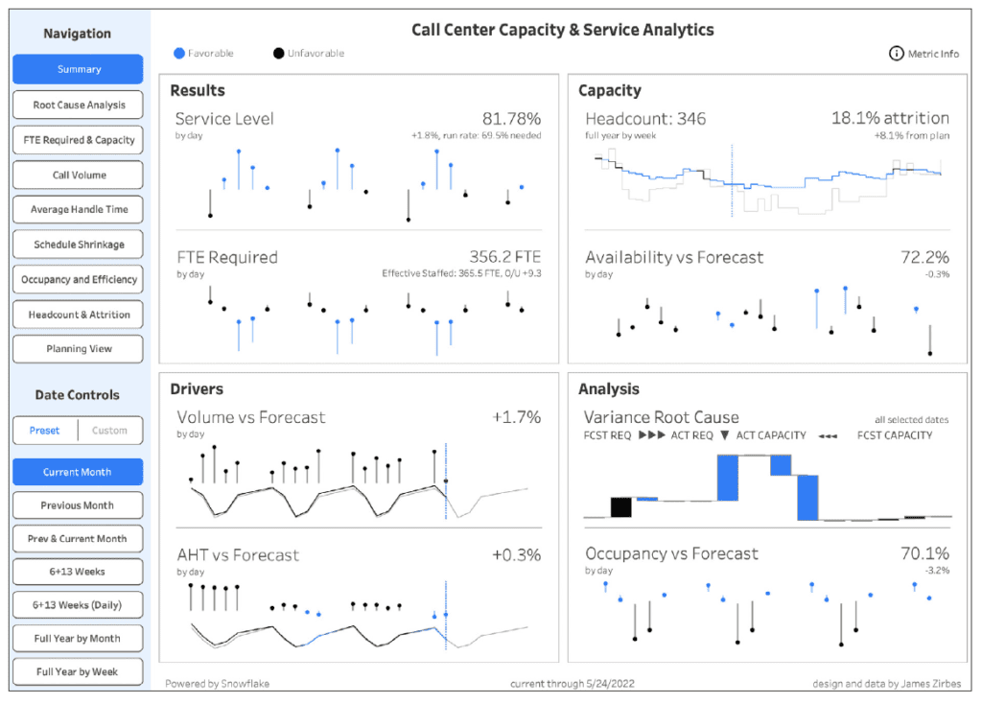Click the Variance Root Cause waterfall chart
Viewport: 982px width, 704px height.
(767, 487)
